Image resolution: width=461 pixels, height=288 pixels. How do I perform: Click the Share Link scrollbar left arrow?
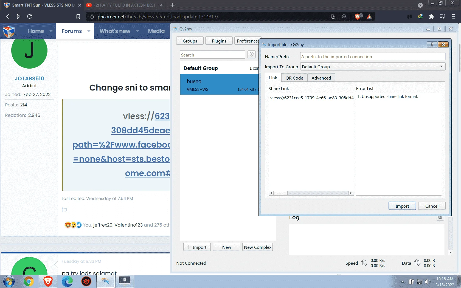click(271, 193)
